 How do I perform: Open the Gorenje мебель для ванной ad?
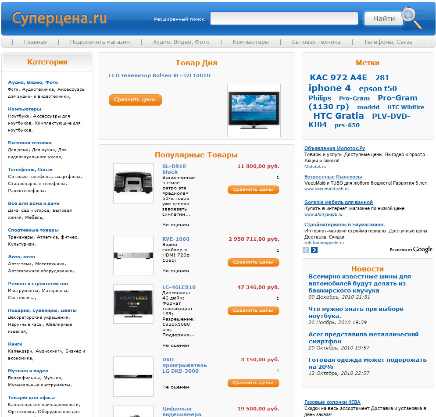click(338, 203)
